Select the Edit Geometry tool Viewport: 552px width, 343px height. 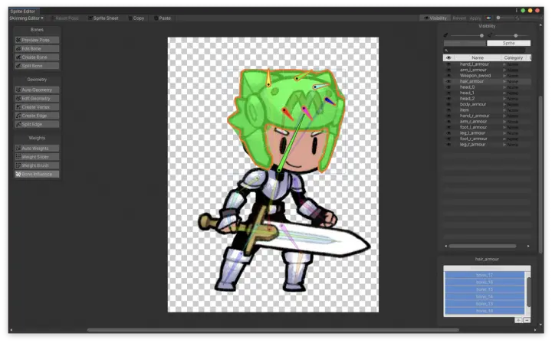37,99
